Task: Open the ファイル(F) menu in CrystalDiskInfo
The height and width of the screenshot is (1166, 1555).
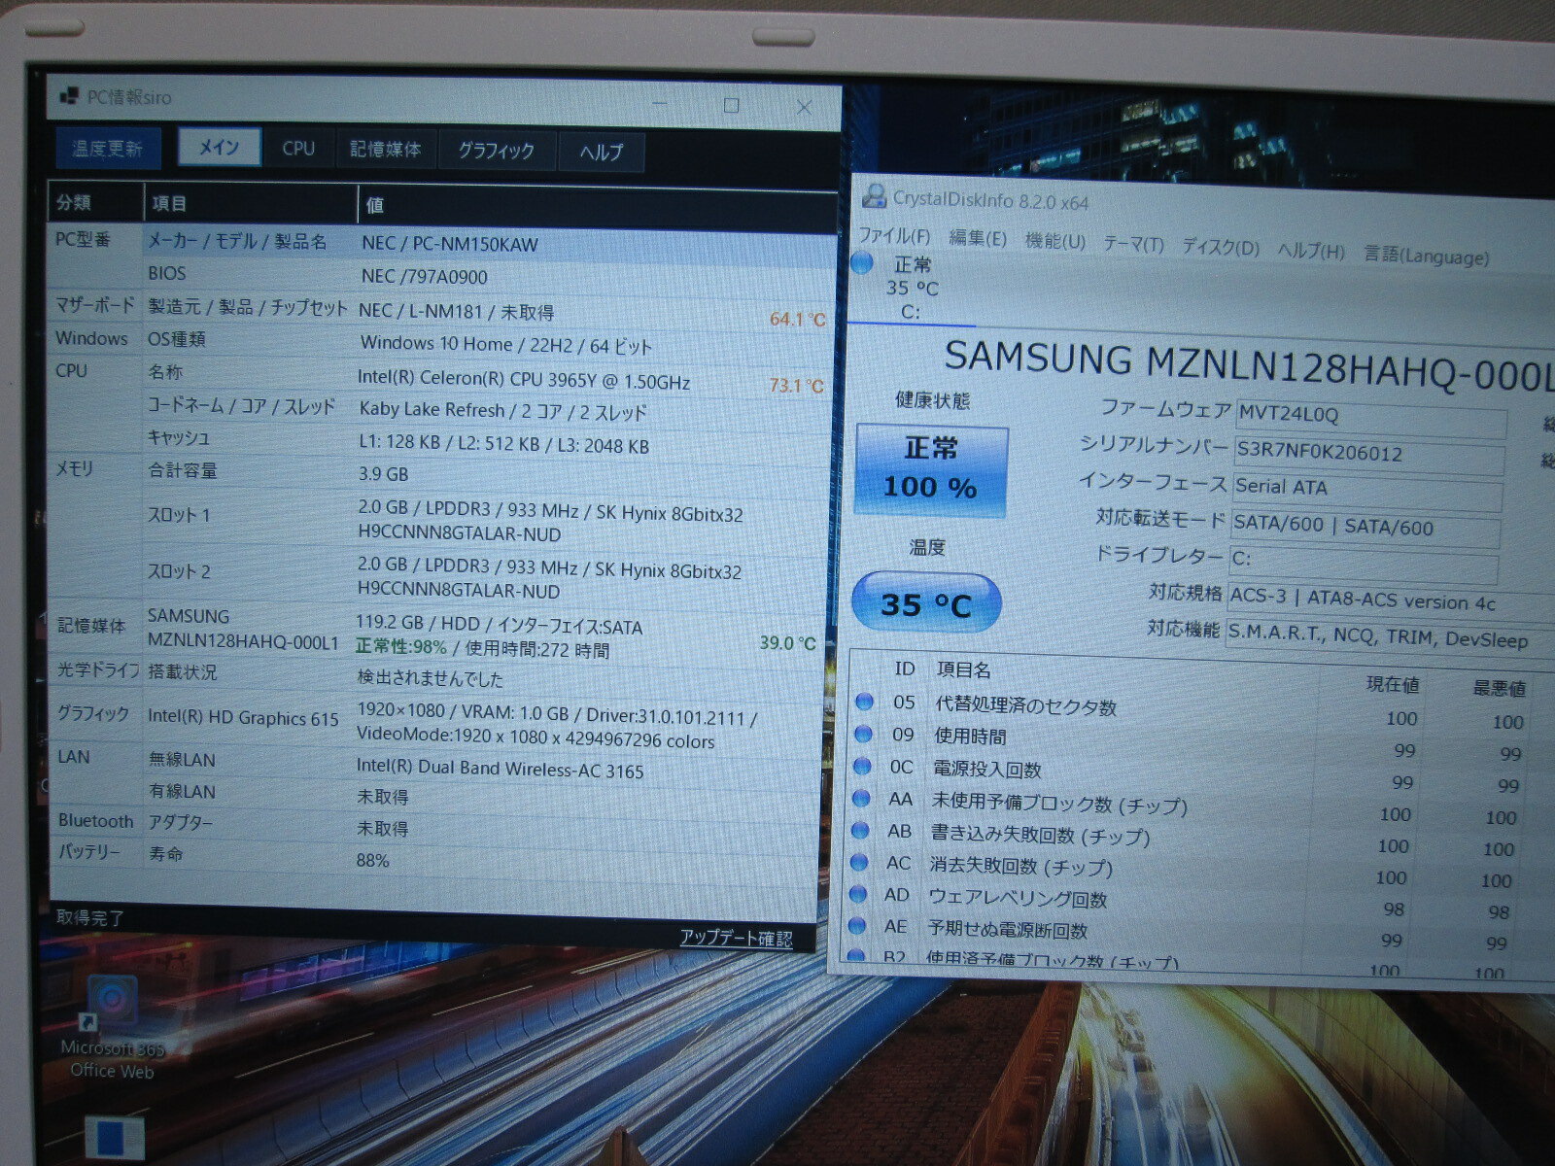Action: 894,236
